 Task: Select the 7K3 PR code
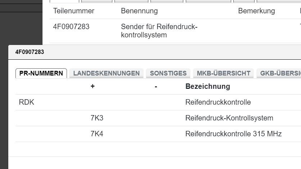tap(97, 118)
